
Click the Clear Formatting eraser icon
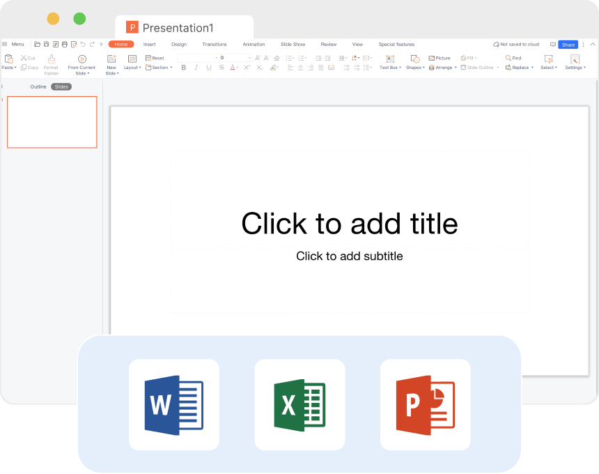click(x=277, y=58)
